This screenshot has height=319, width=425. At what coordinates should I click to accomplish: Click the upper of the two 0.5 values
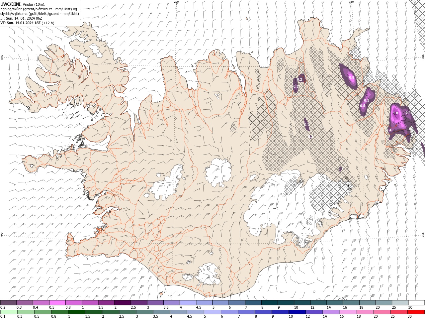point(367,100)
